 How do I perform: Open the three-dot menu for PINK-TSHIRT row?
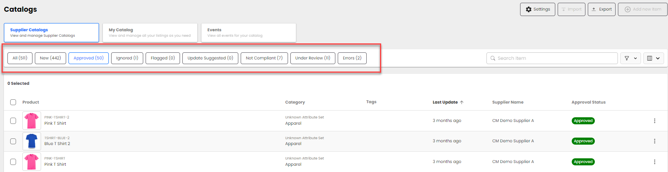pyautogui.click(x=654, y=162)
